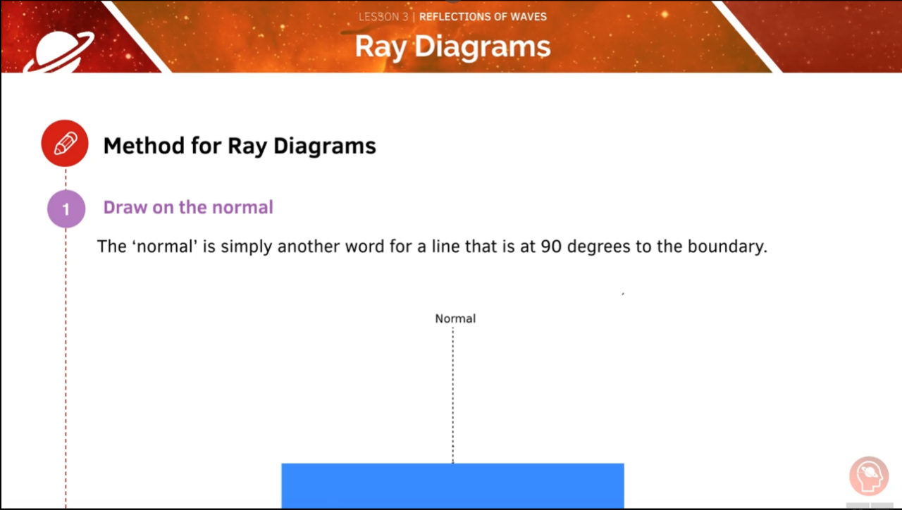Click the Ray Diagrams title text
This screenshot has width=902, height=510.
click(452, 46)
